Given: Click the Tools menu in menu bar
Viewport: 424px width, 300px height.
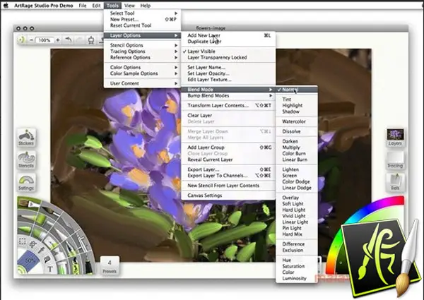Looking at the screenshot, I should [x=112, y=6].
